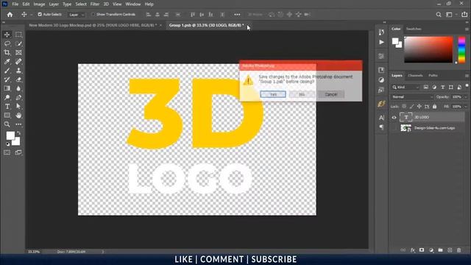Screen dimensions: 471x265
Task: Hide the 3D LOGO layer
Action: click(x=394, y=118)
